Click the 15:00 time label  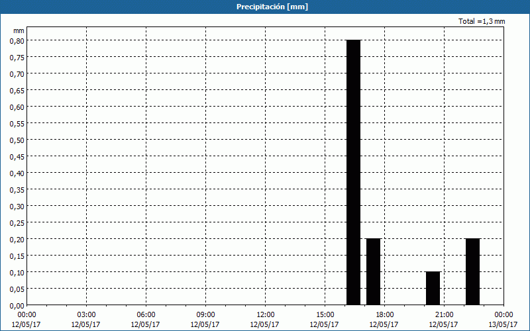point(325,315)
